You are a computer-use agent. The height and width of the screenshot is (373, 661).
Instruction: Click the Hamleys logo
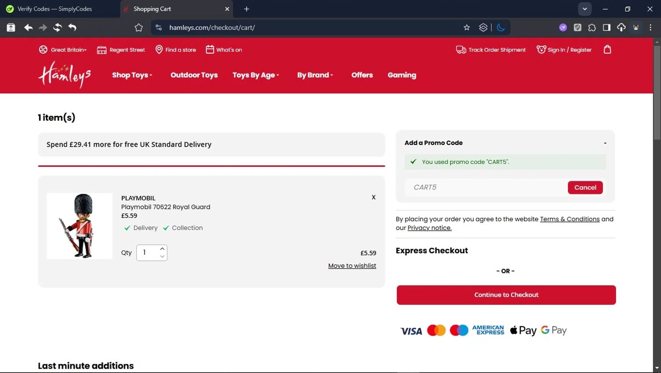pos(64,75)
